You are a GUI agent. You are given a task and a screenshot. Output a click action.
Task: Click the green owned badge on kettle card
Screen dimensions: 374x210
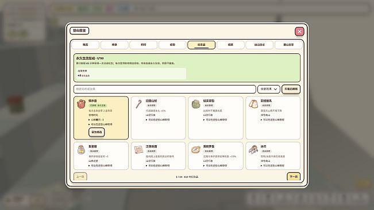(98, 106)
